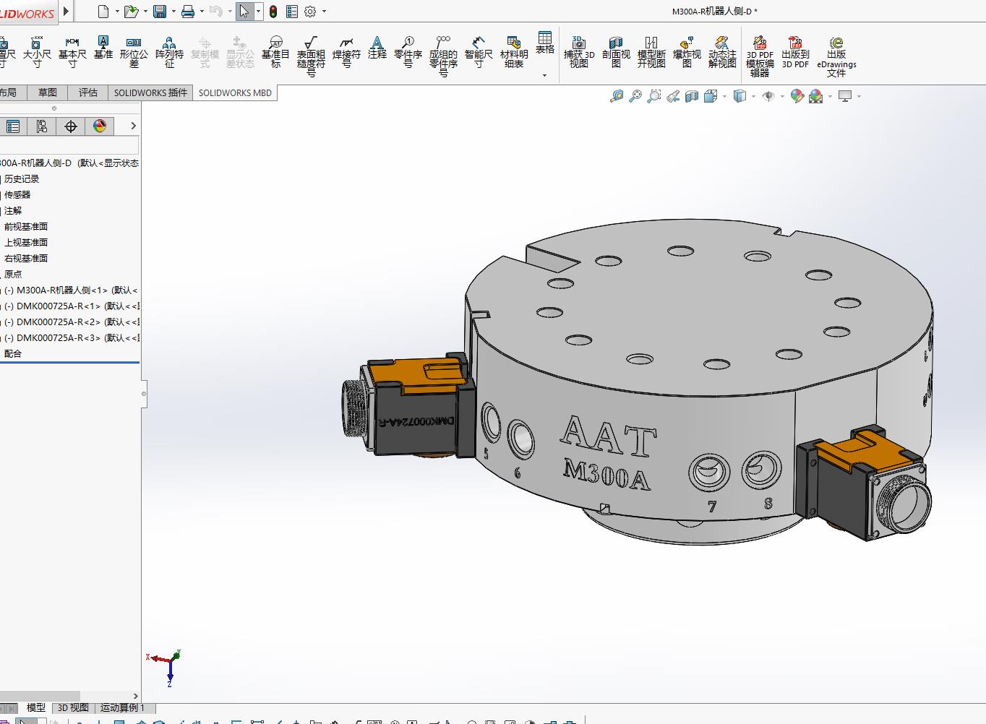This screenshot has height=724, width=986.
Task: Open the dropdown arrow next to Options gear
Action: (x=324, y=12)
